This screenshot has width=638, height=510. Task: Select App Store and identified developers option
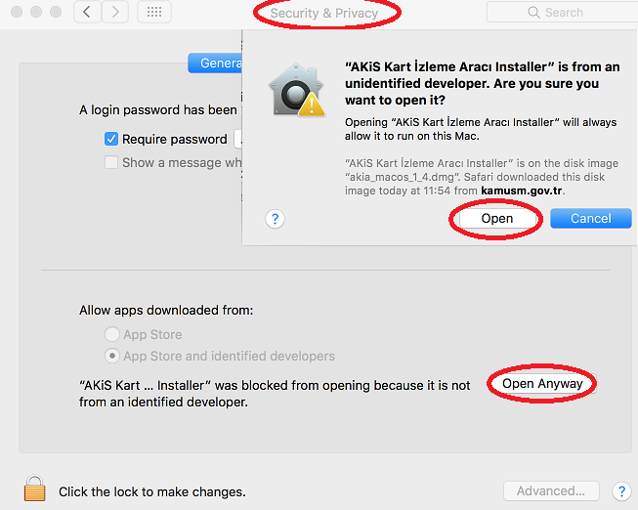(112, 356)
